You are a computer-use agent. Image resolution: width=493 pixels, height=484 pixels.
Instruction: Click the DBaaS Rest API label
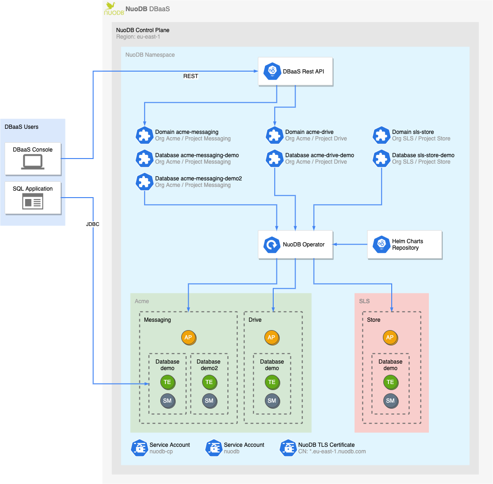click(x=303, y=72)
